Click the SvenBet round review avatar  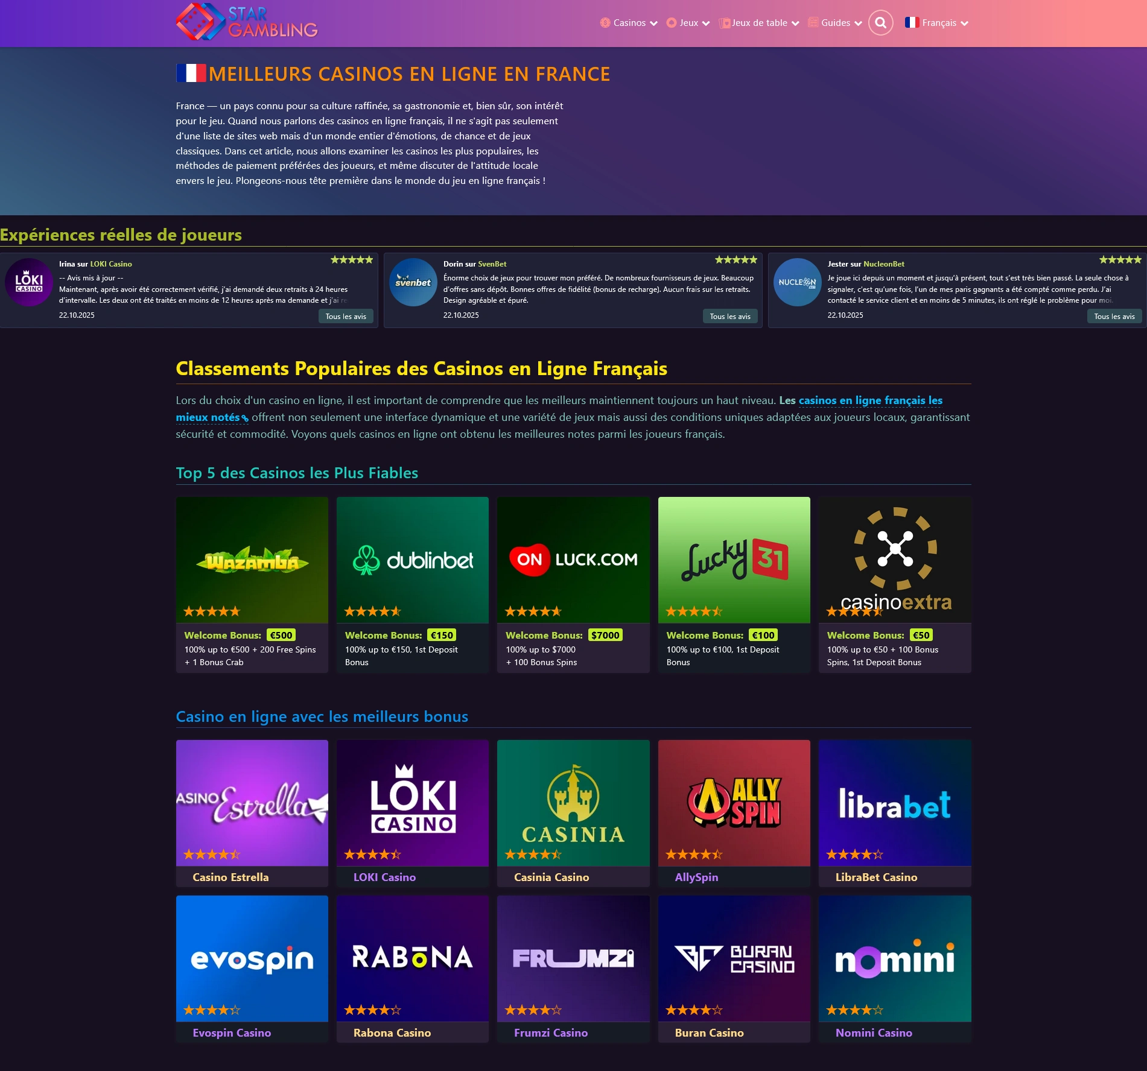[x=413, y=282]
